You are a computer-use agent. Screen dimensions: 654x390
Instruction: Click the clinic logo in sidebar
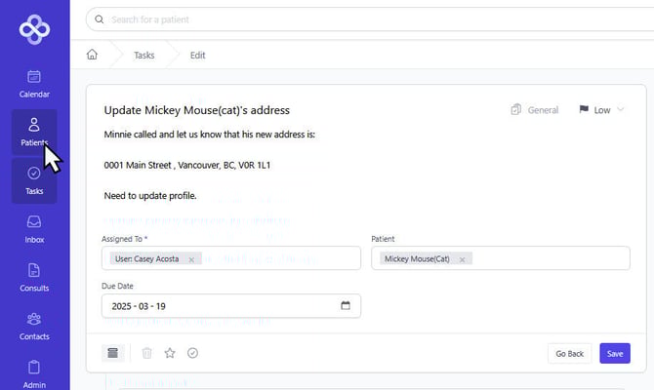[34, 29]
